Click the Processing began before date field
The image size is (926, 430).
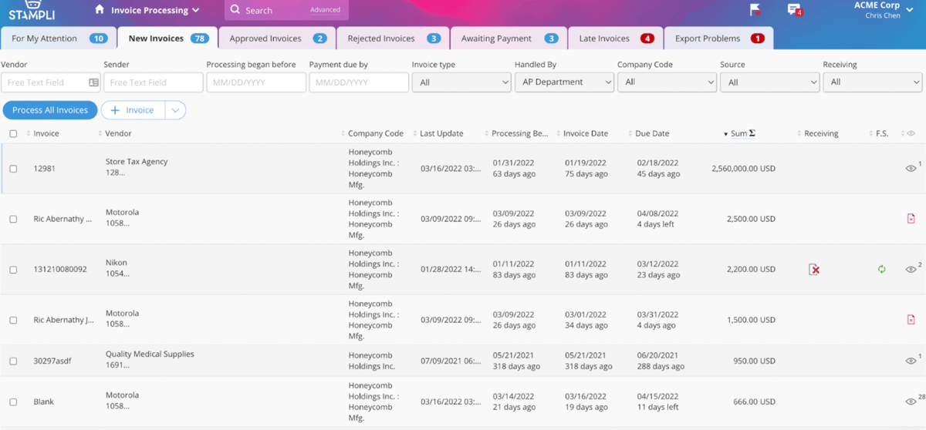tap(256, 82)
